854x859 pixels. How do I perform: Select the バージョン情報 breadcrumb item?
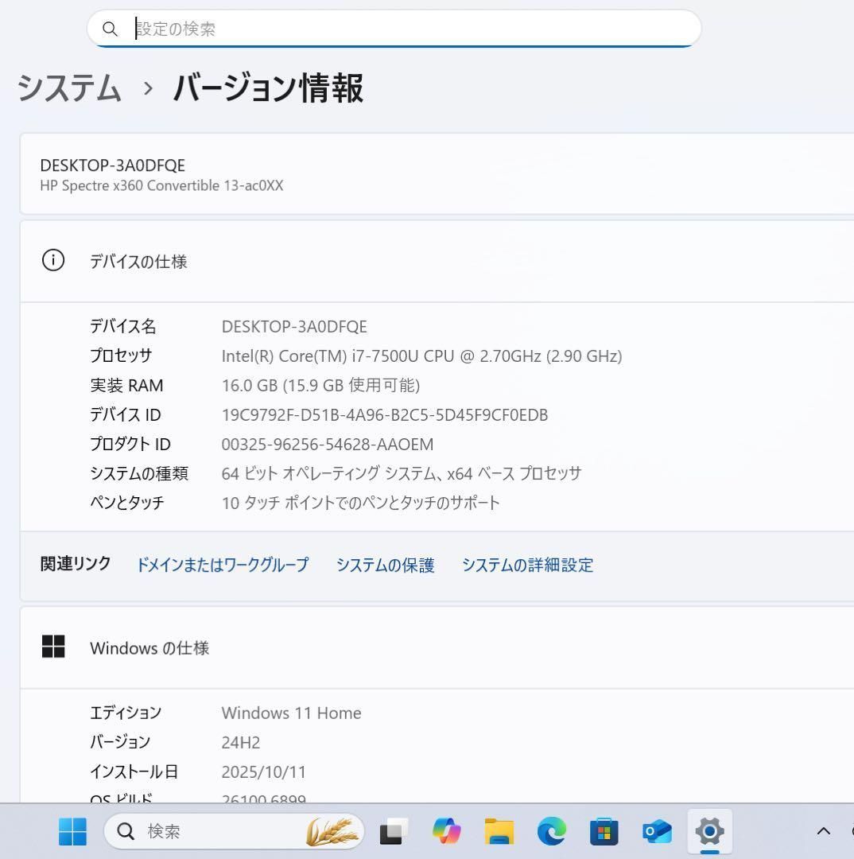pos(268,90)
